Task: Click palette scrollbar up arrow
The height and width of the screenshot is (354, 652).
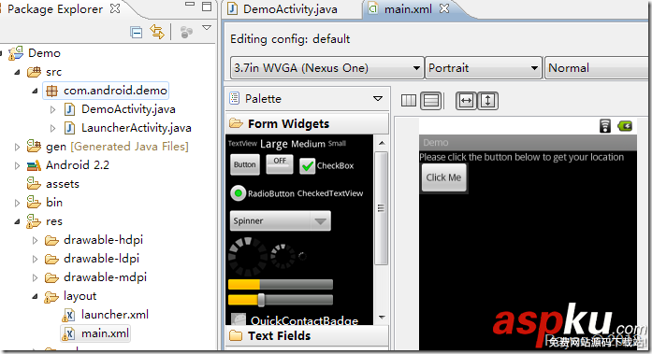Action: click(382, 143)
